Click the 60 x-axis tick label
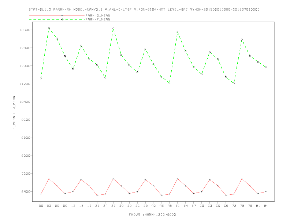 coord(202,206)
